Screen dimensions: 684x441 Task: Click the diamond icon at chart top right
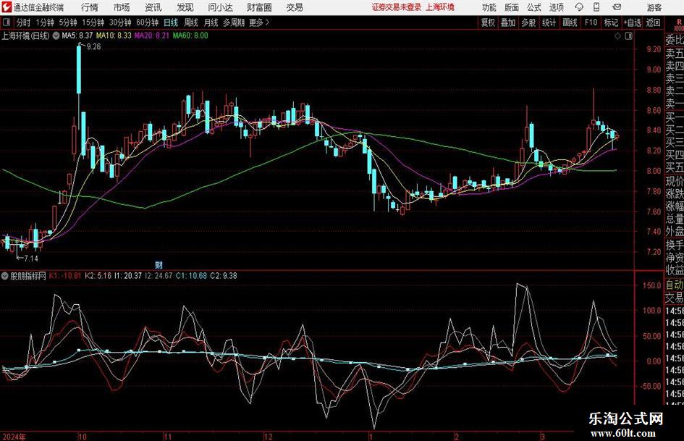(x=617, y=36)
